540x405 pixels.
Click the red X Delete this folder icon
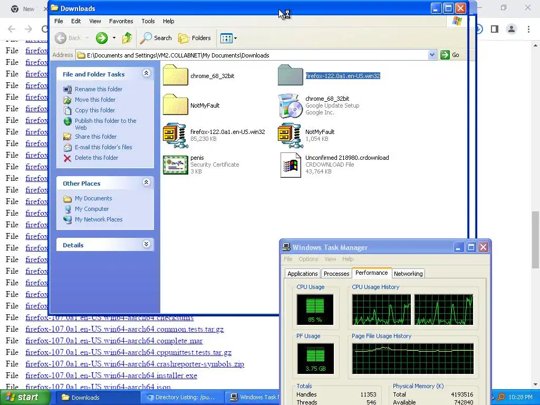[x=67, y=158]
